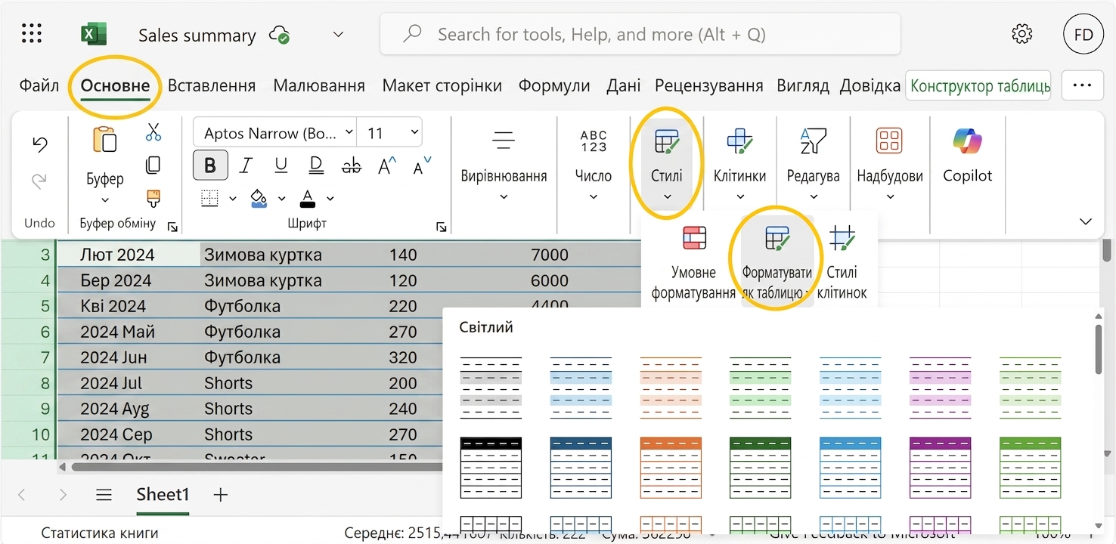Switch to Основне tab
Viewport: 1116px width, 544px height.
(x=115, y=85)
